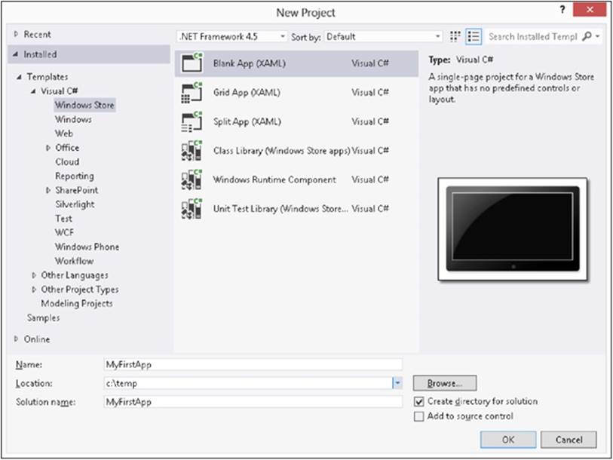The width and height of the screenshot is (613, 460).
Task: Select Samples in the tree
Action: 44,317
